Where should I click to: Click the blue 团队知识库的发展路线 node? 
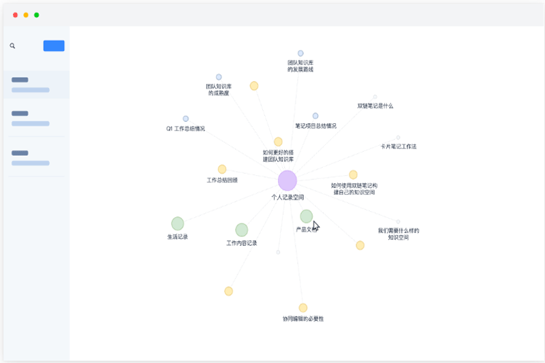tap(300, 53)
